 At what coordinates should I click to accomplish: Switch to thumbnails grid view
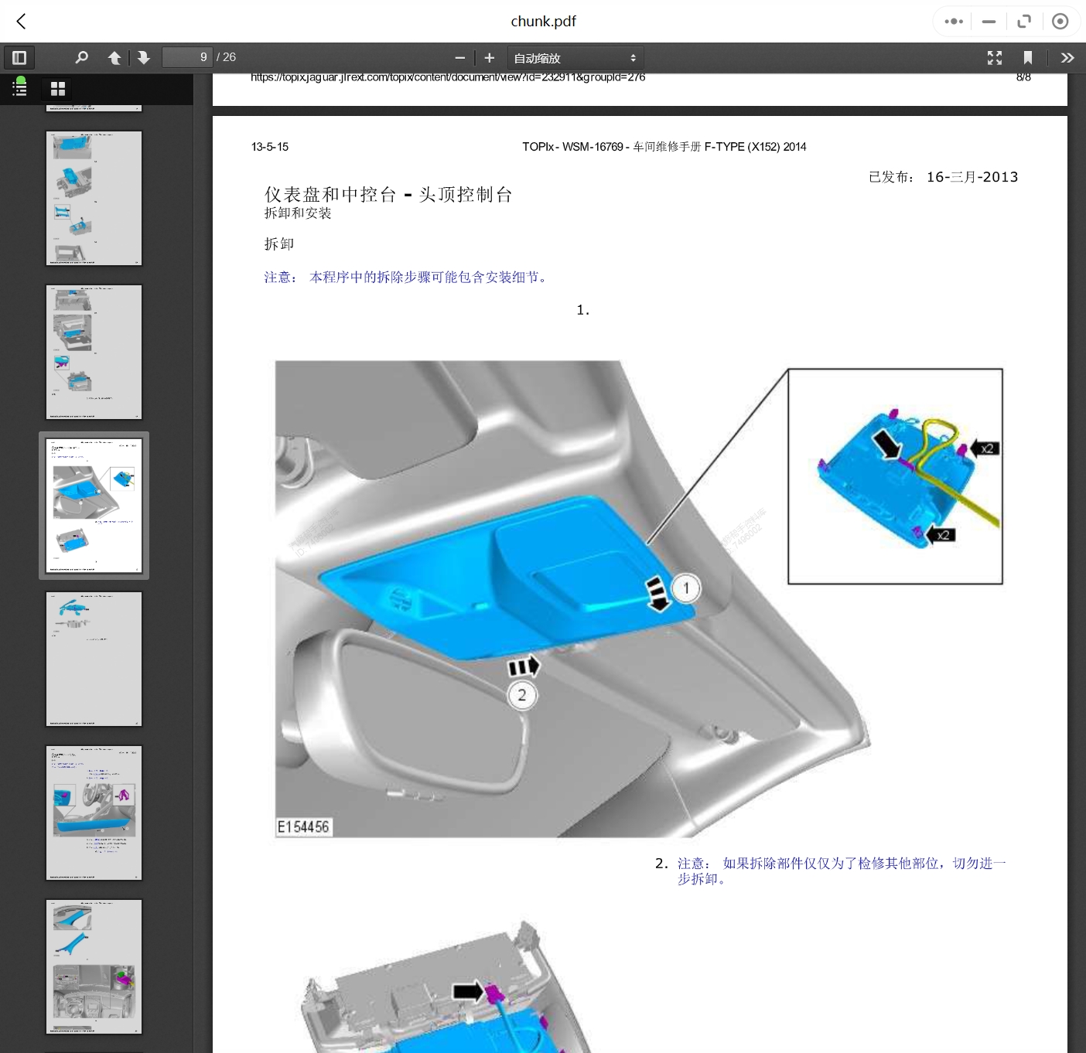pyautogui.click(x=58, y=89)
